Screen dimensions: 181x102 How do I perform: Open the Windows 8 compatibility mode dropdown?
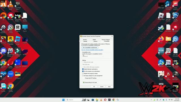[x=93, y=56]
